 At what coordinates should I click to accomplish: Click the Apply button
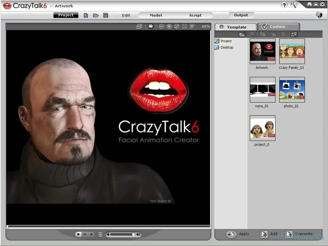coord(239,234)
